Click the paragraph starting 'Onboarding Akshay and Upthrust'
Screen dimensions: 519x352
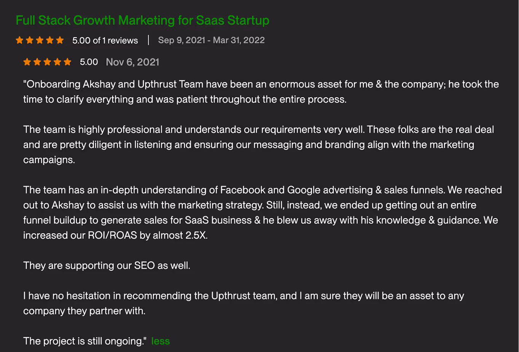coord(261,92)
